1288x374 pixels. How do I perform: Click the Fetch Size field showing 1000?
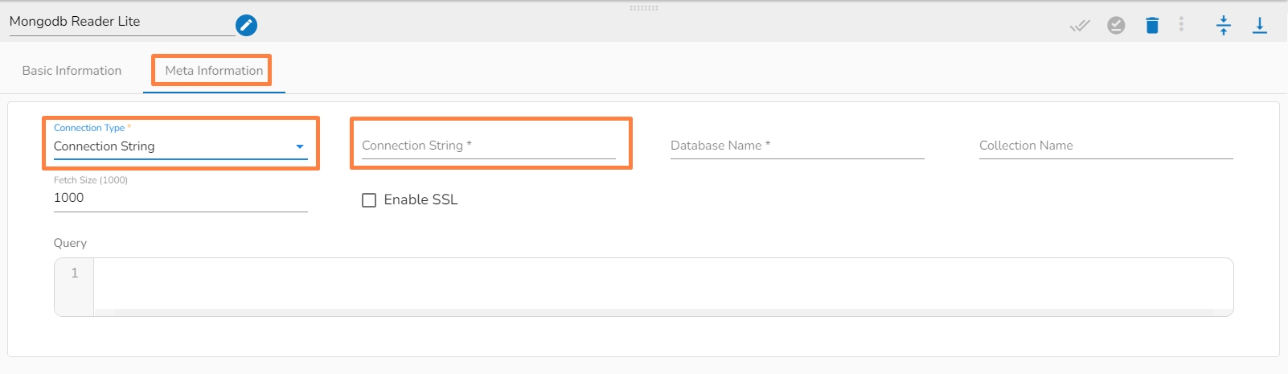pos(180,198)
